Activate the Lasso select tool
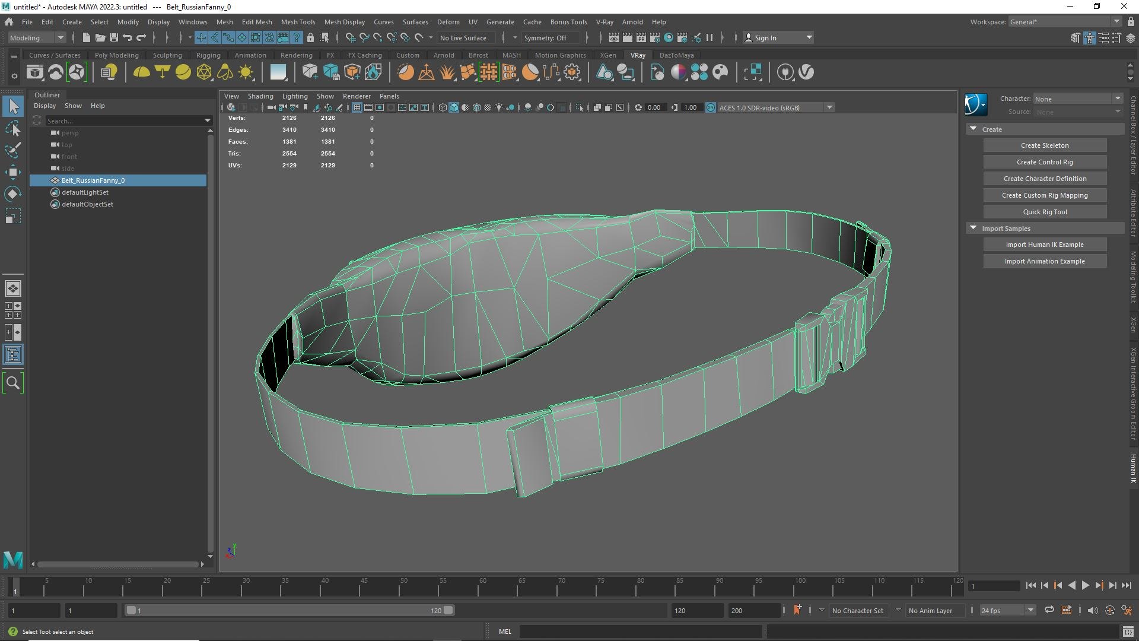Screen dimensions: 1139x641 pyautogui.click(x=13, y=128)
